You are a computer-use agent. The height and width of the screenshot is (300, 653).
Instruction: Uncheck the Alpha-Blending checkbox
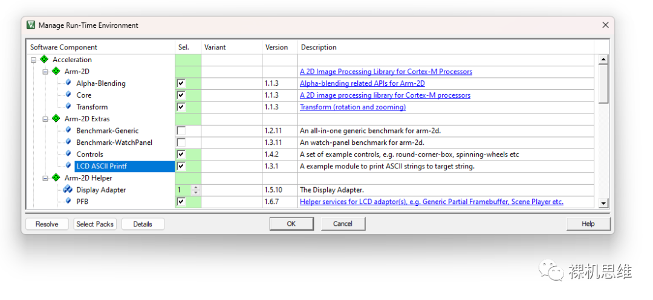(181, 83)
